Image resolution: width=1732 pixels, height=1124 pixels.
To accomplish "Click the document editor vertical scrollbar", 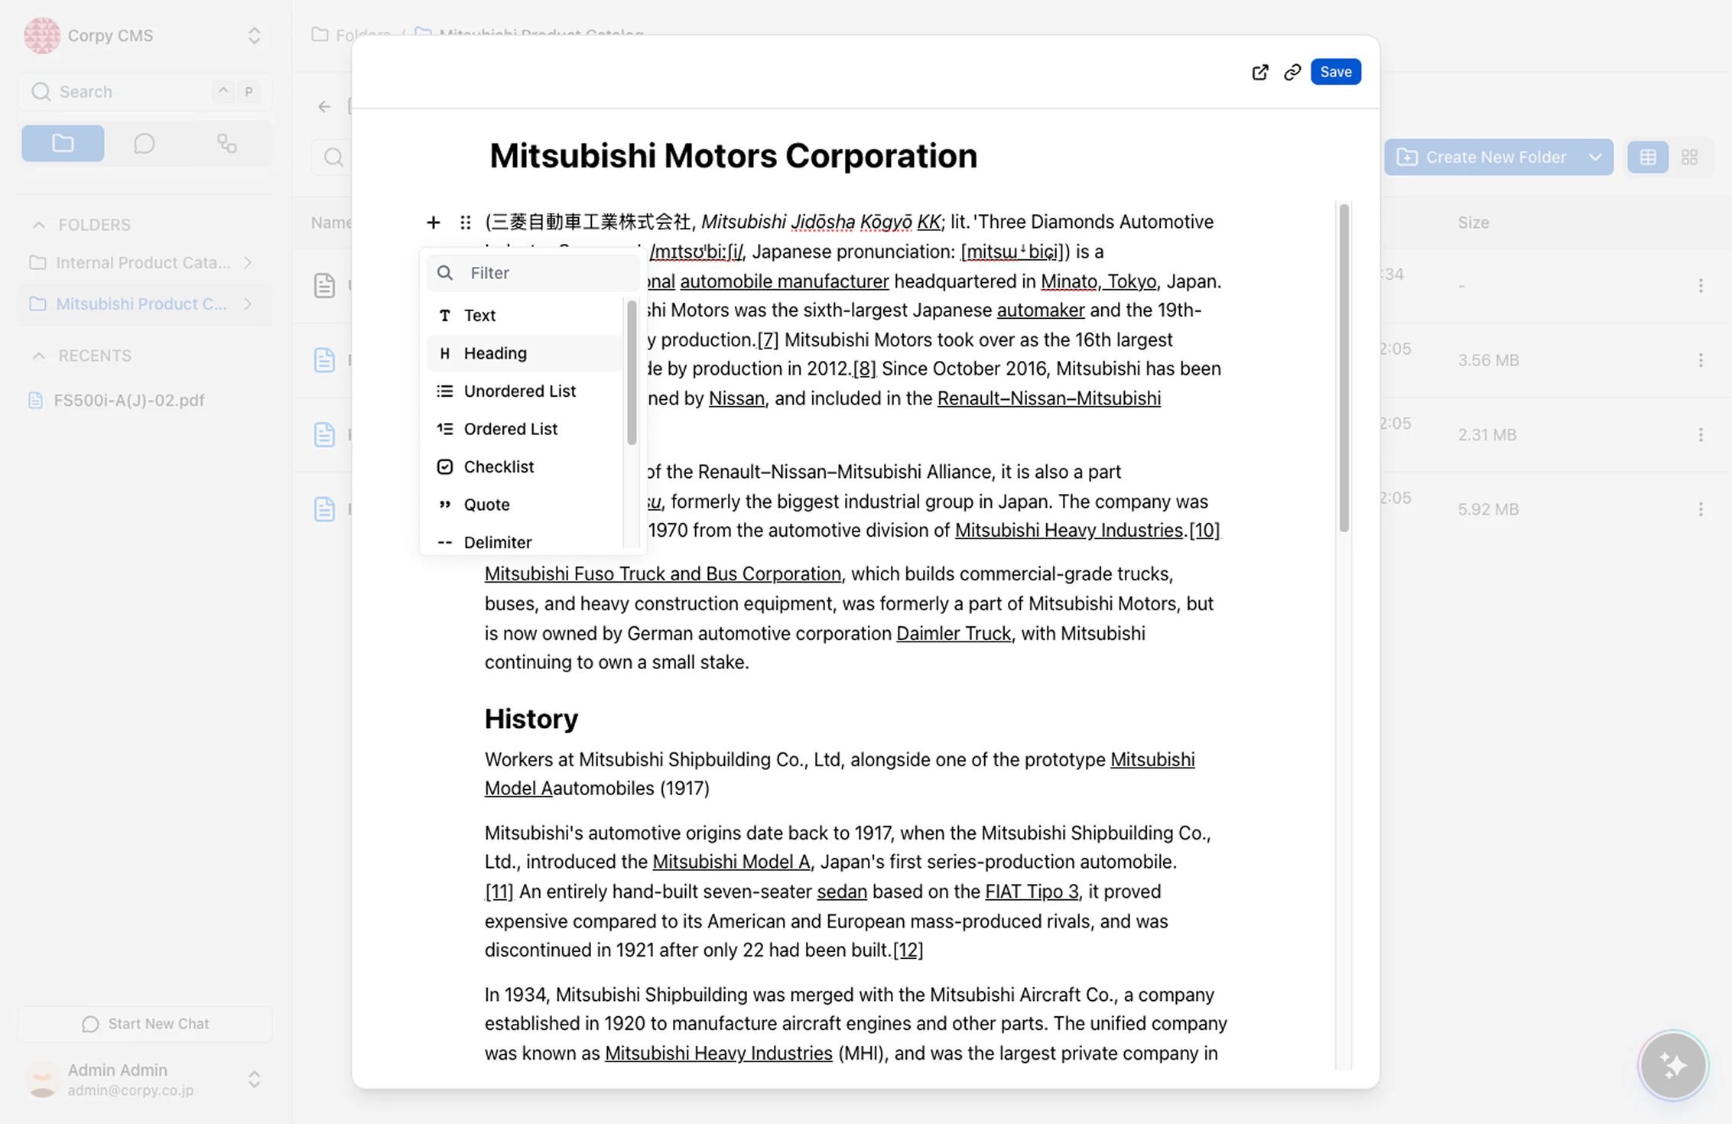I will 1344,368.
